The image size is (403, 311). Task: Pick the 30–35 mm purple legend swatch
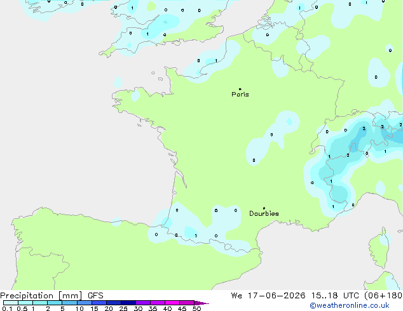point(142,303)
